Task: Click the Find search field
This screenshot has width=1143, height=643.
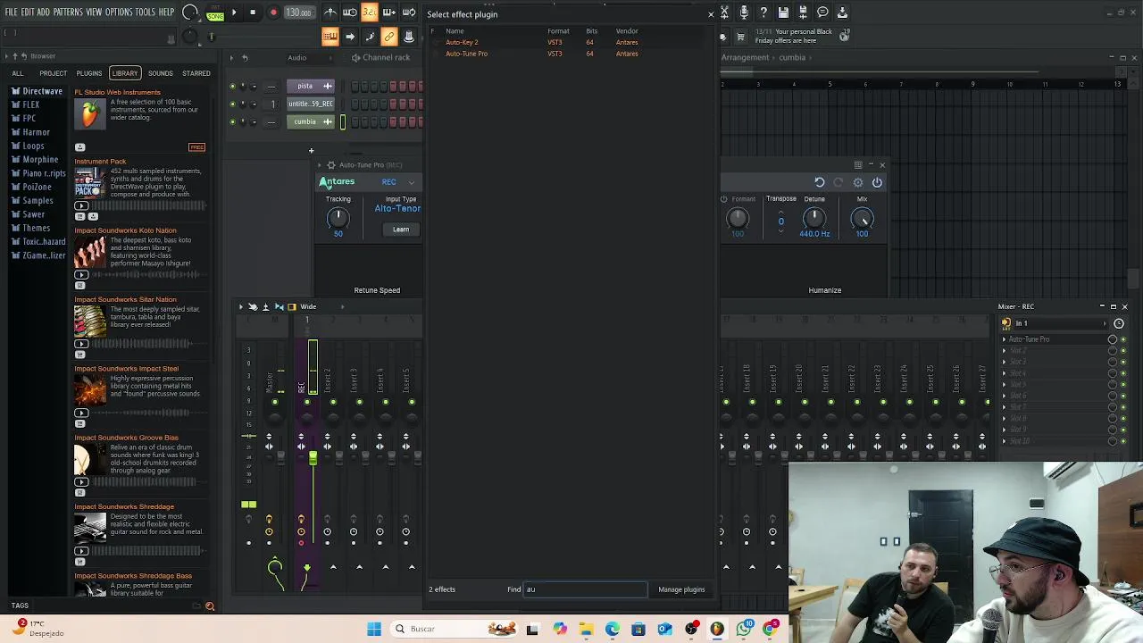Action: tap(585, 589)
